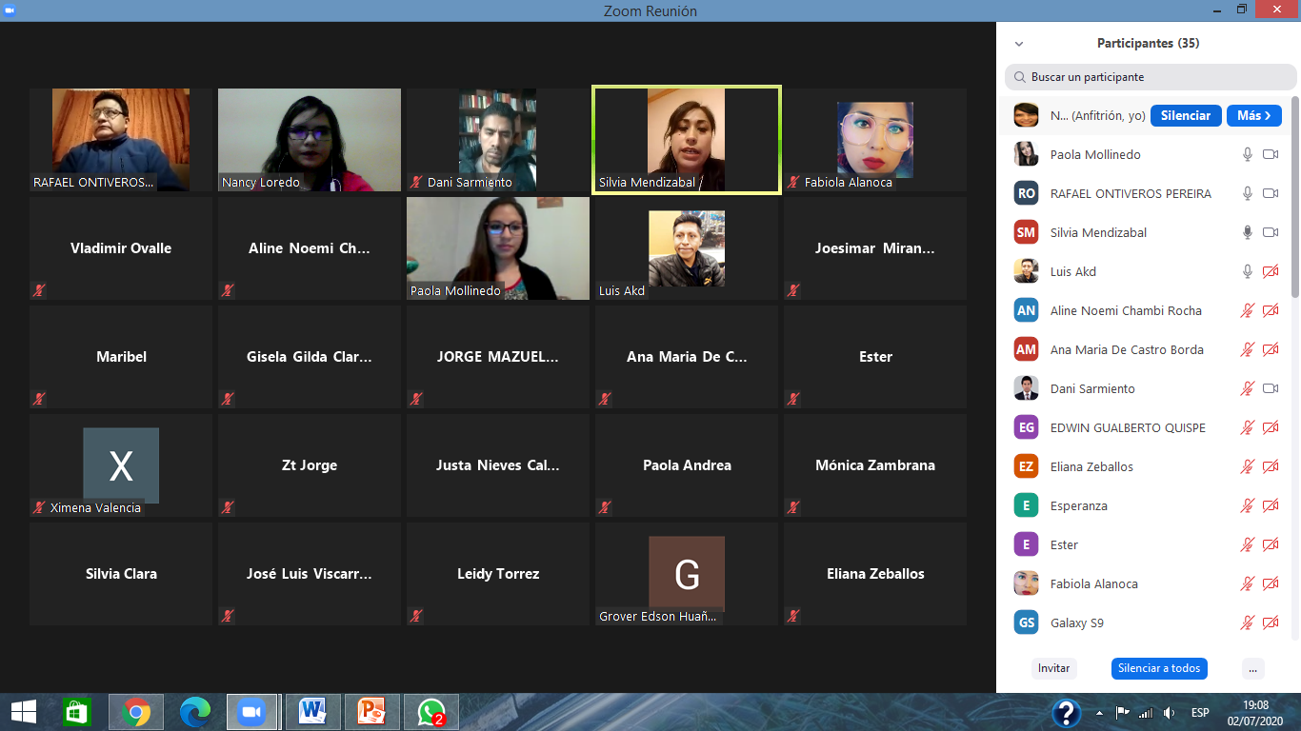Viewport: 1301px width, 731px height.
Task: Click microphone icon next to Paola Mollinedo
Action: point(1247,154)
